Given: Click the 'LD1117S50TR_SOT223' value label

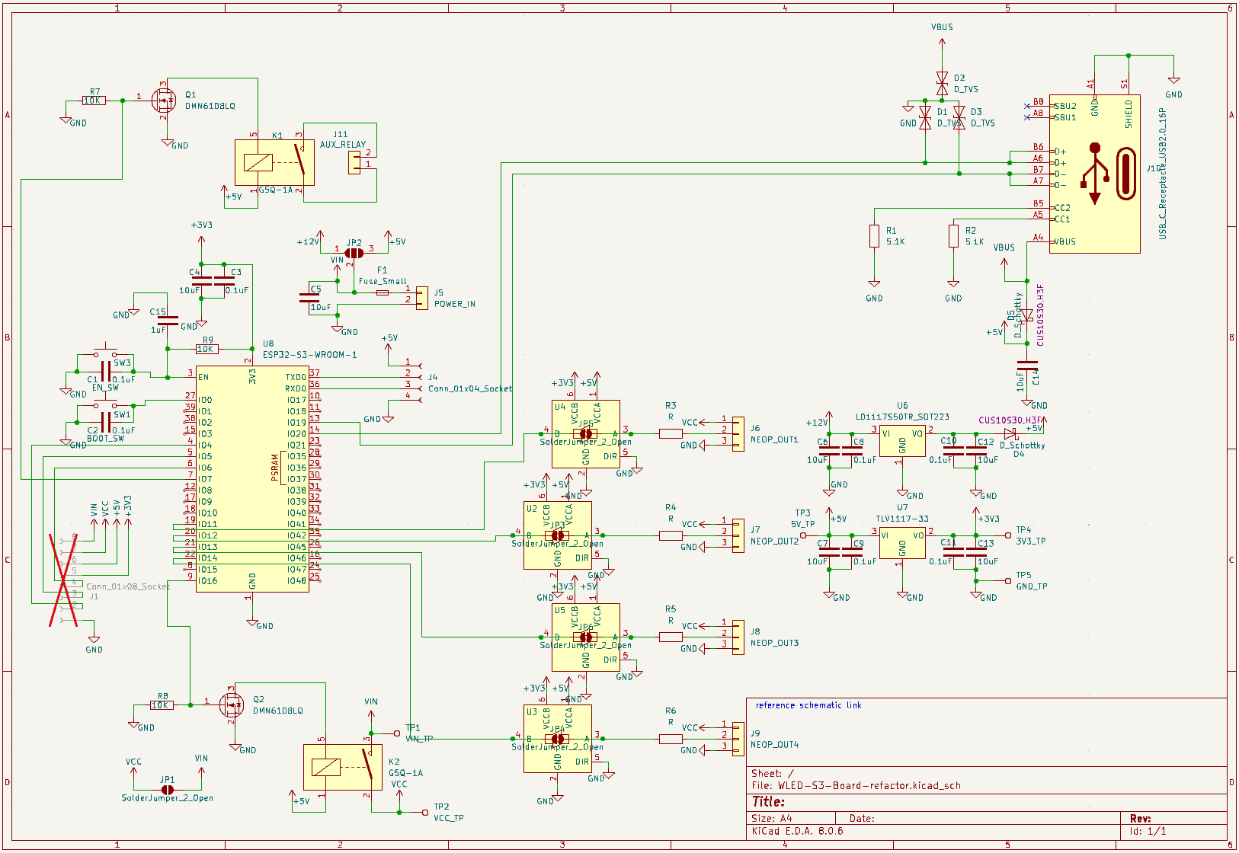Looking at the screenshot, I should (x=902, y=417).
